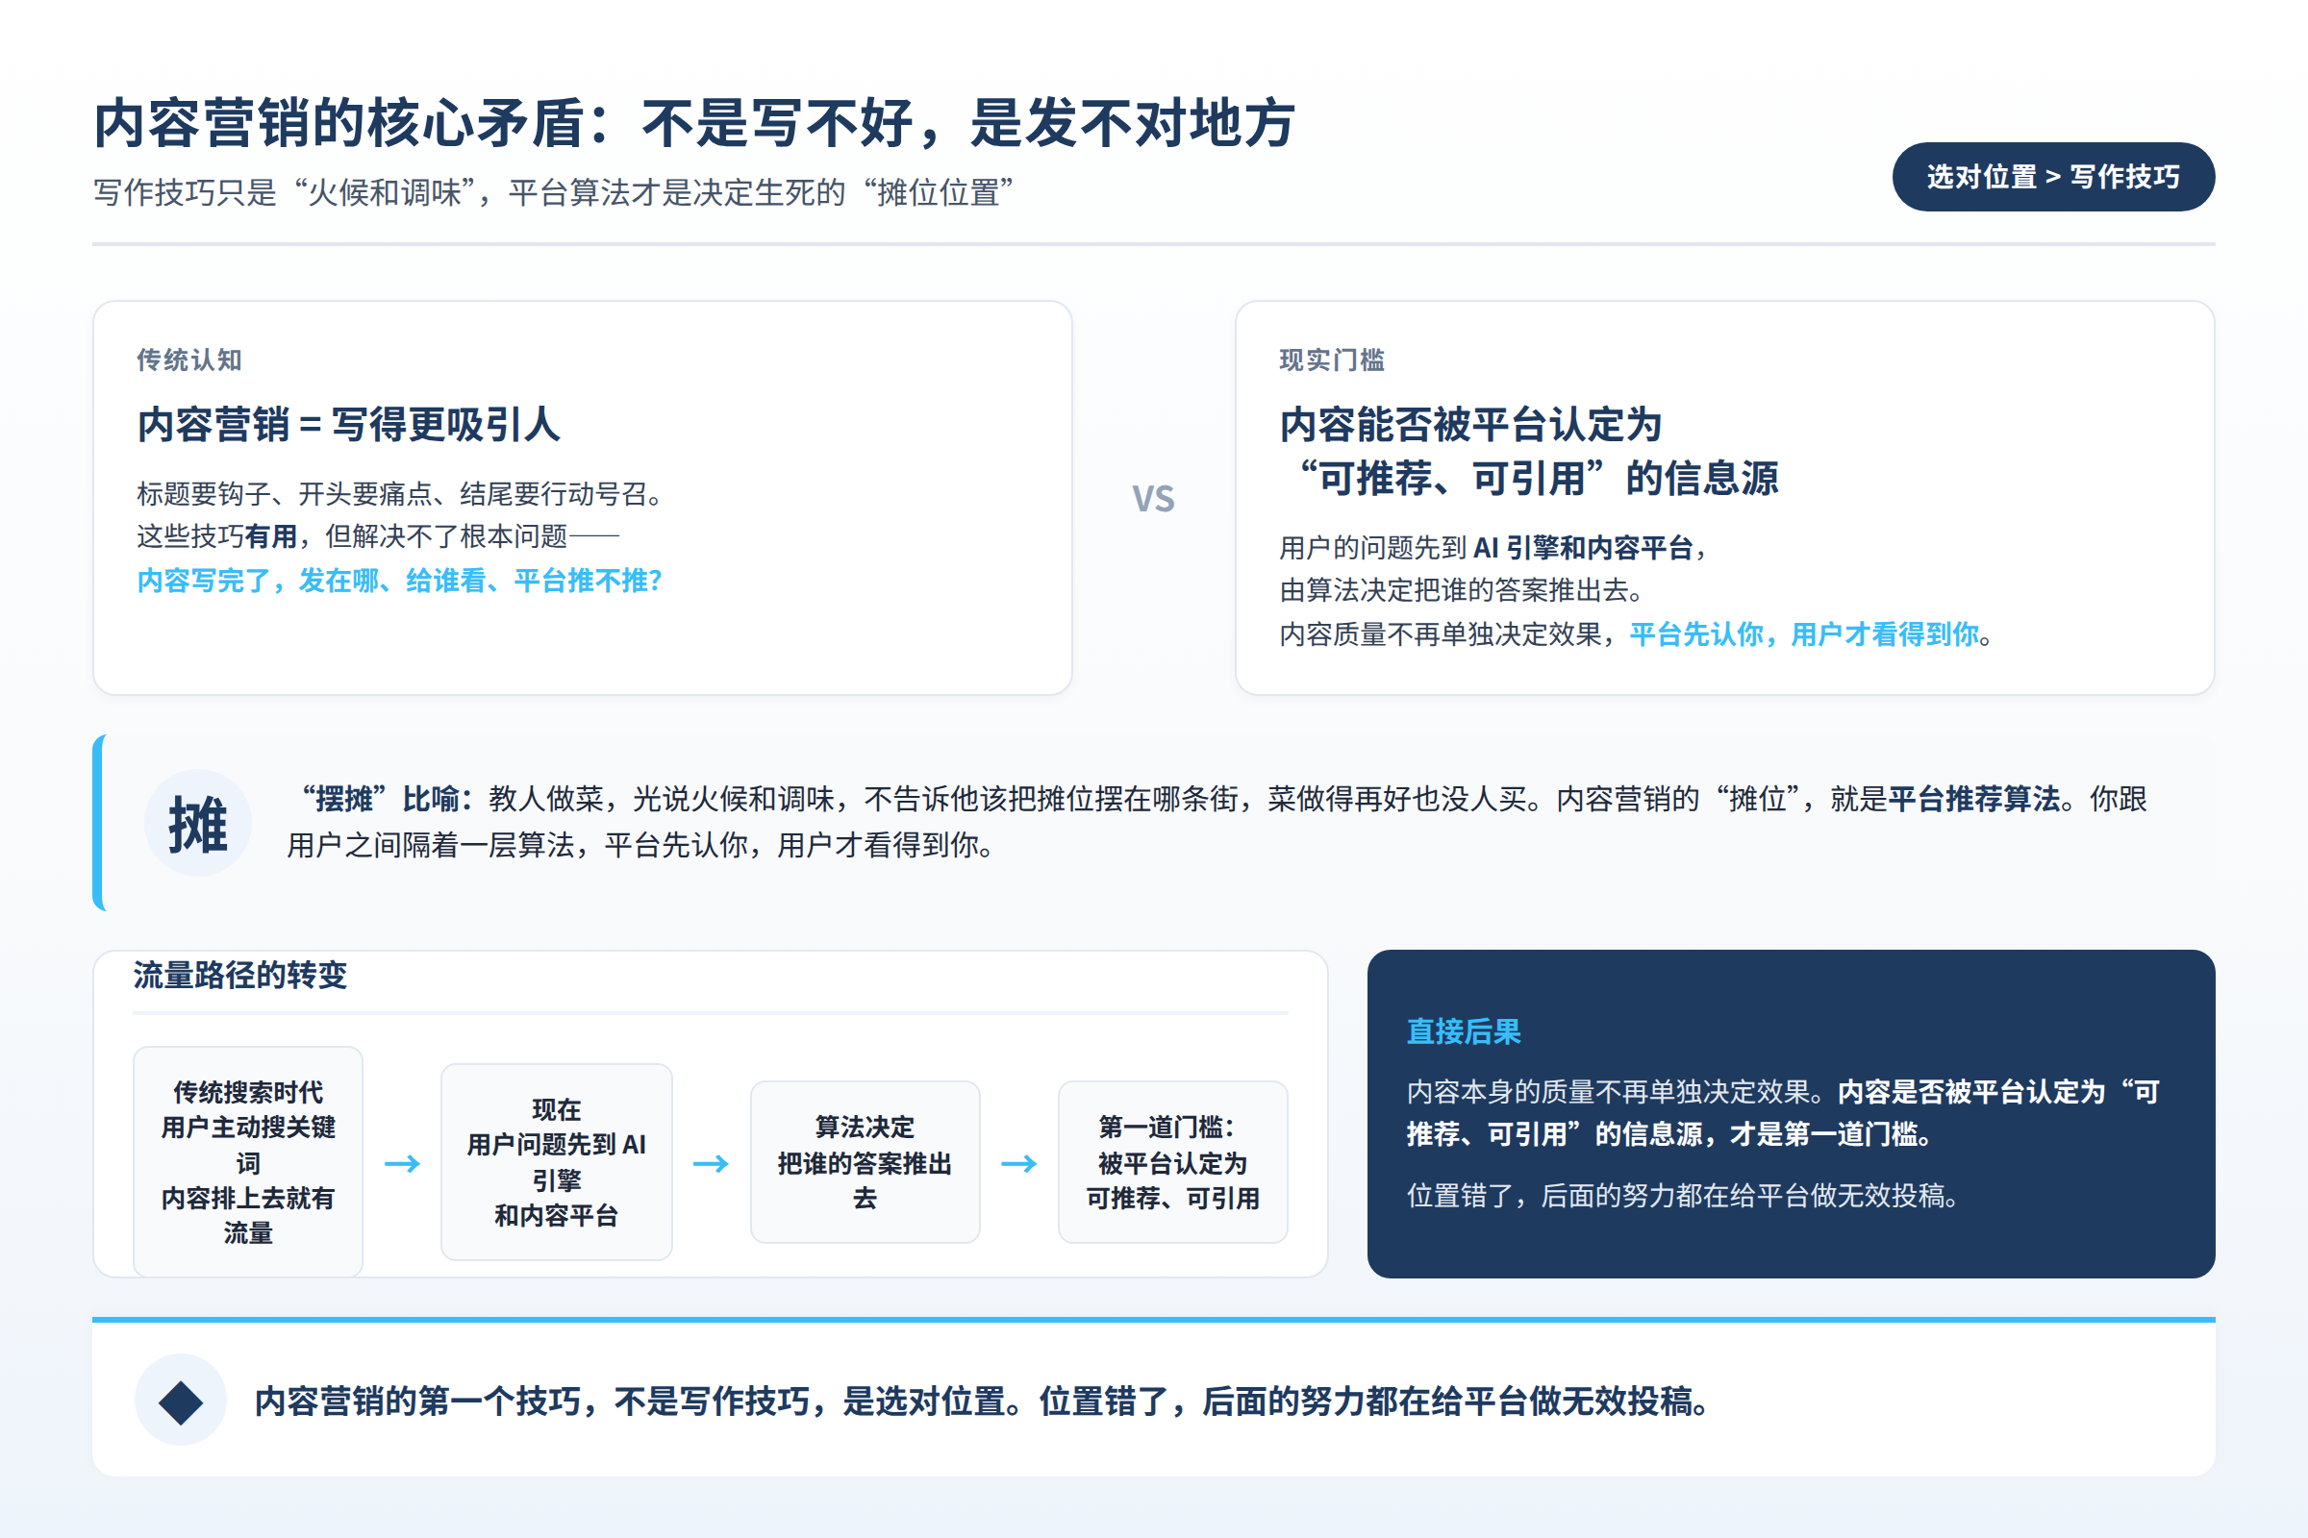Click the arrow before 第一道门槛 box
2308x1538 pixels.
pyautogui.click(x=1018, y=1163)
